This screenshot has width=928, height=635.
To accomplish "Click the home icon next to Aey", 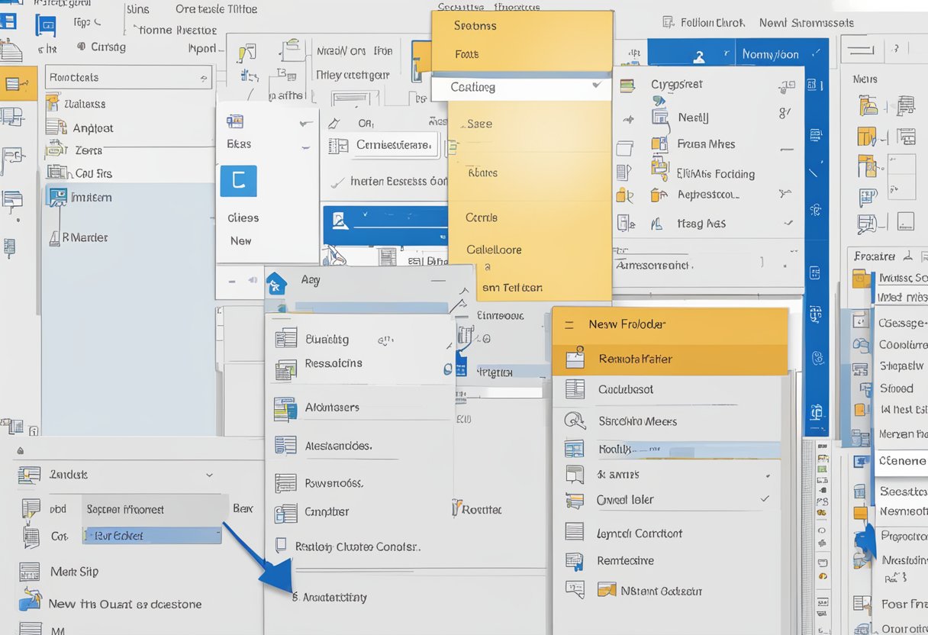I will [275, 284].
